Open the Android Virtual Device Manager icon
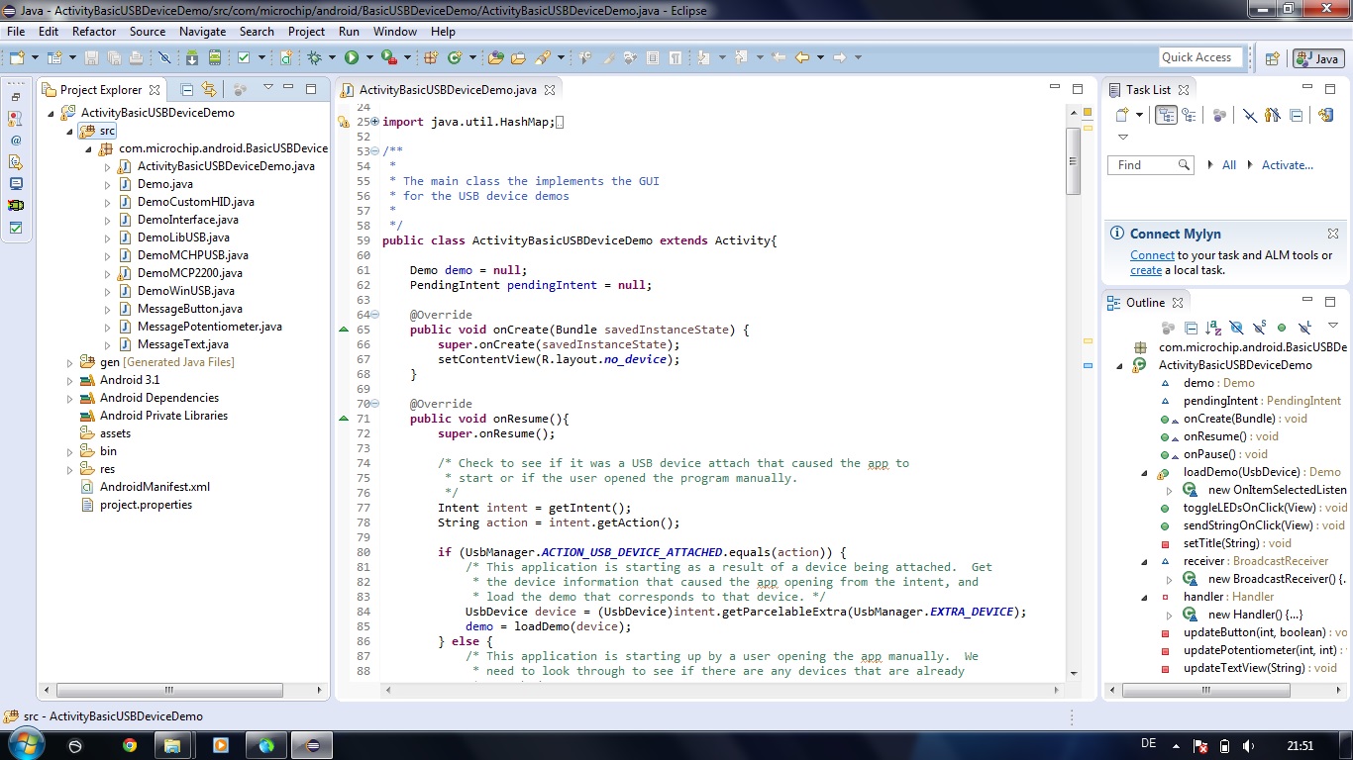 215,57
